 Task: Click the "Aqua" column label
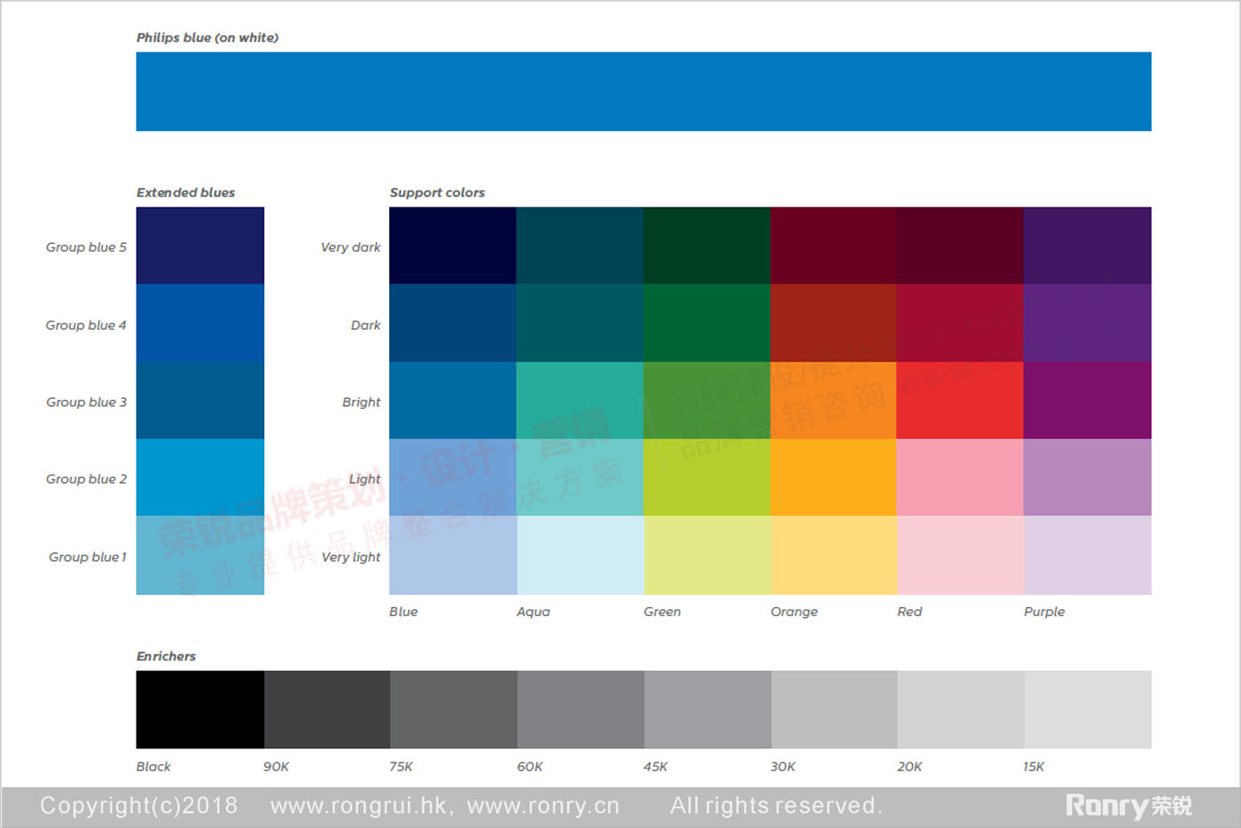coord(534,612)
